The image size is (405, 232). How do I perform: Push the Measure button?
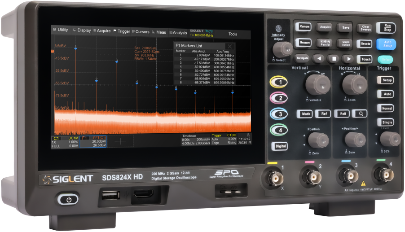point(304,43)
